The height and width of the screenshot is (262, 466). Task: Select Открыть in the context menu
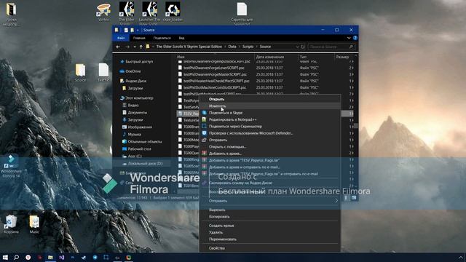216,99
